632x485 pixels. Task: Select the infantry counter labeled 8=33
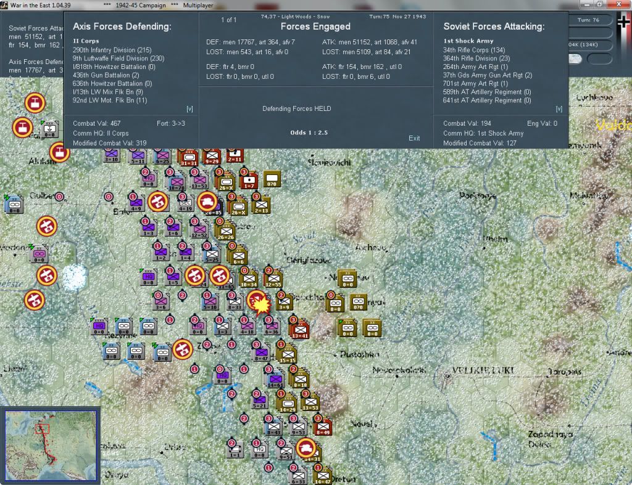click(235, 302)
